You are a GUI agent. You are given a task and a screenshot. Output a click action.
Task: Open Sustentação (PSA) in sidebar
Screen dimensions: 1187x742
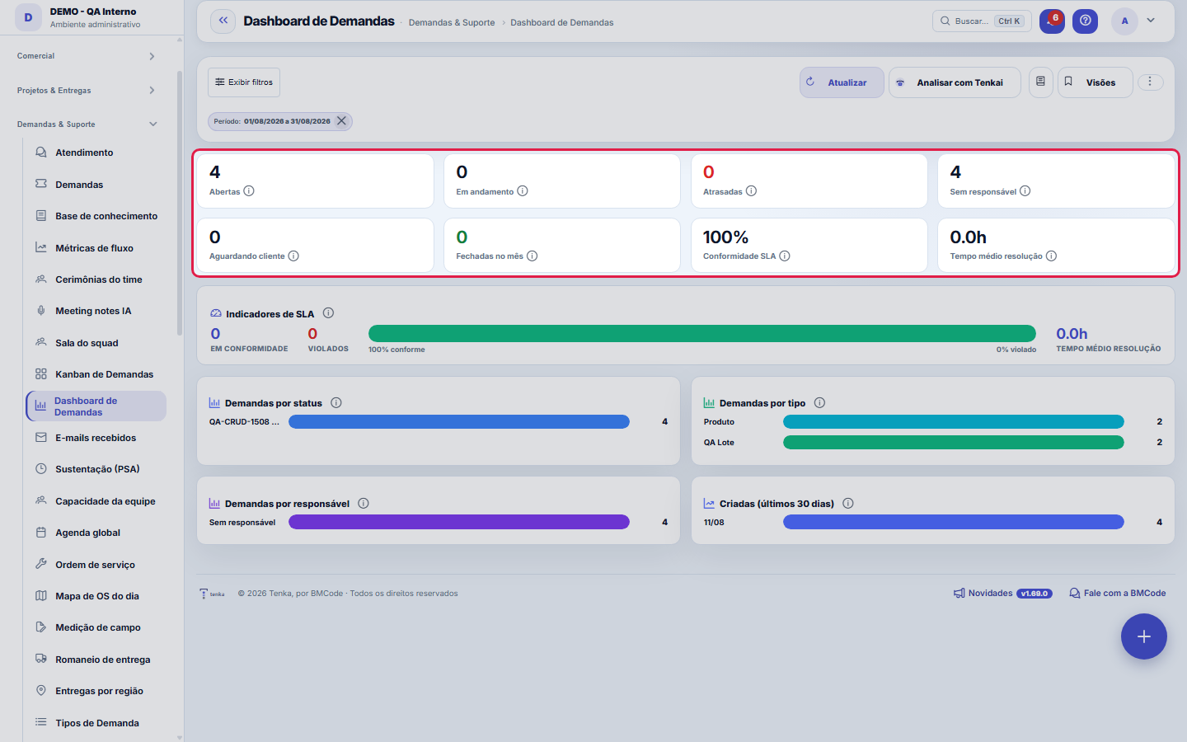pos(96,469)
